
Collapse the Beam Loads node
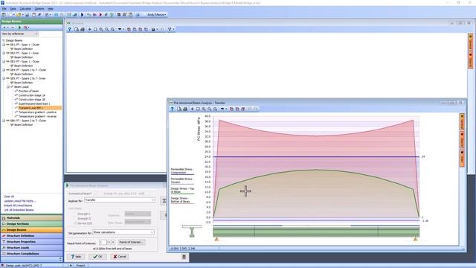tap(8, 87)
